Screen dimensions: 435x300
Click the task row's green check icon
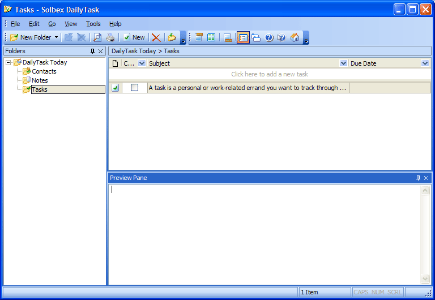[x=115, y=88]
